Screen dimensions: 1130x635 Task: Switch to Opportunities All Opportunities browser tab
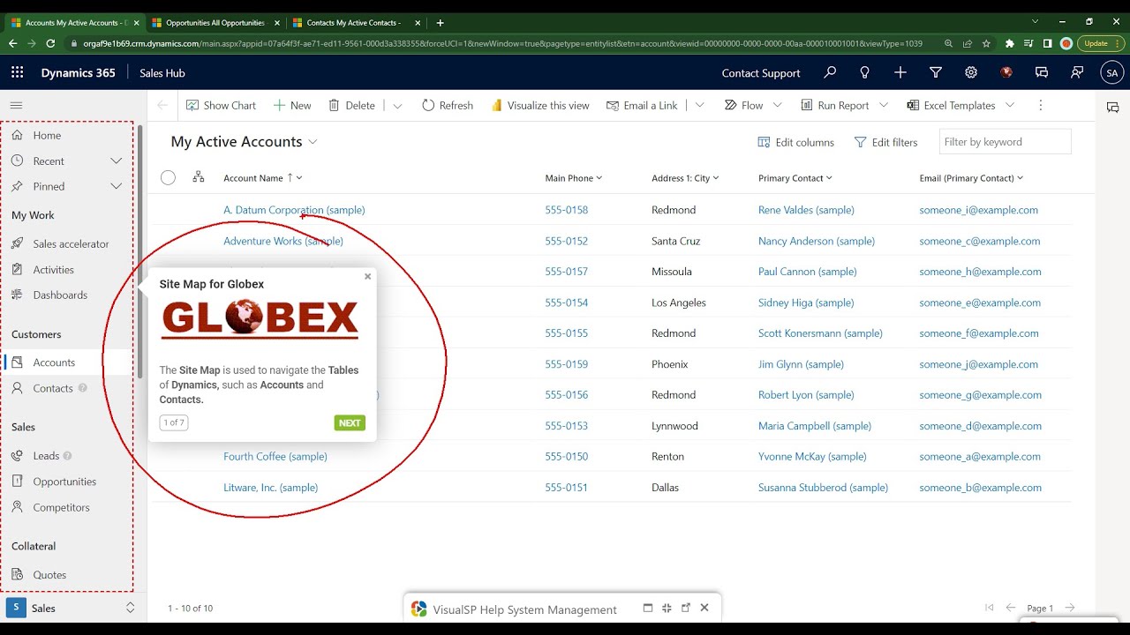coord(215,23)
